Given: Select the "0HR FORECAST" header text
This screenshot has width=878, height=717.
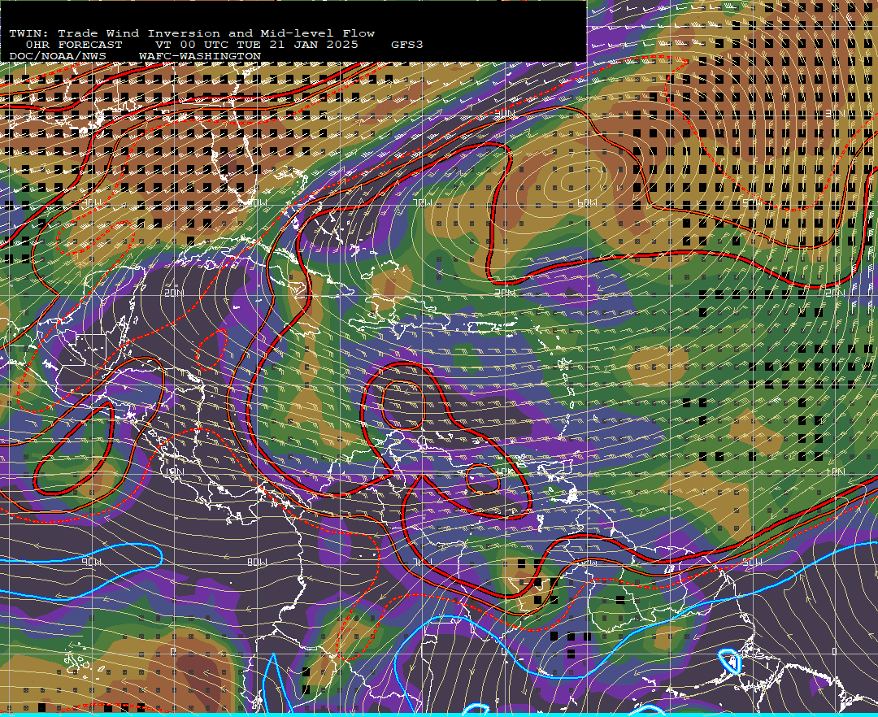Looking at the screenshot, I should click(x=73, y=45).
